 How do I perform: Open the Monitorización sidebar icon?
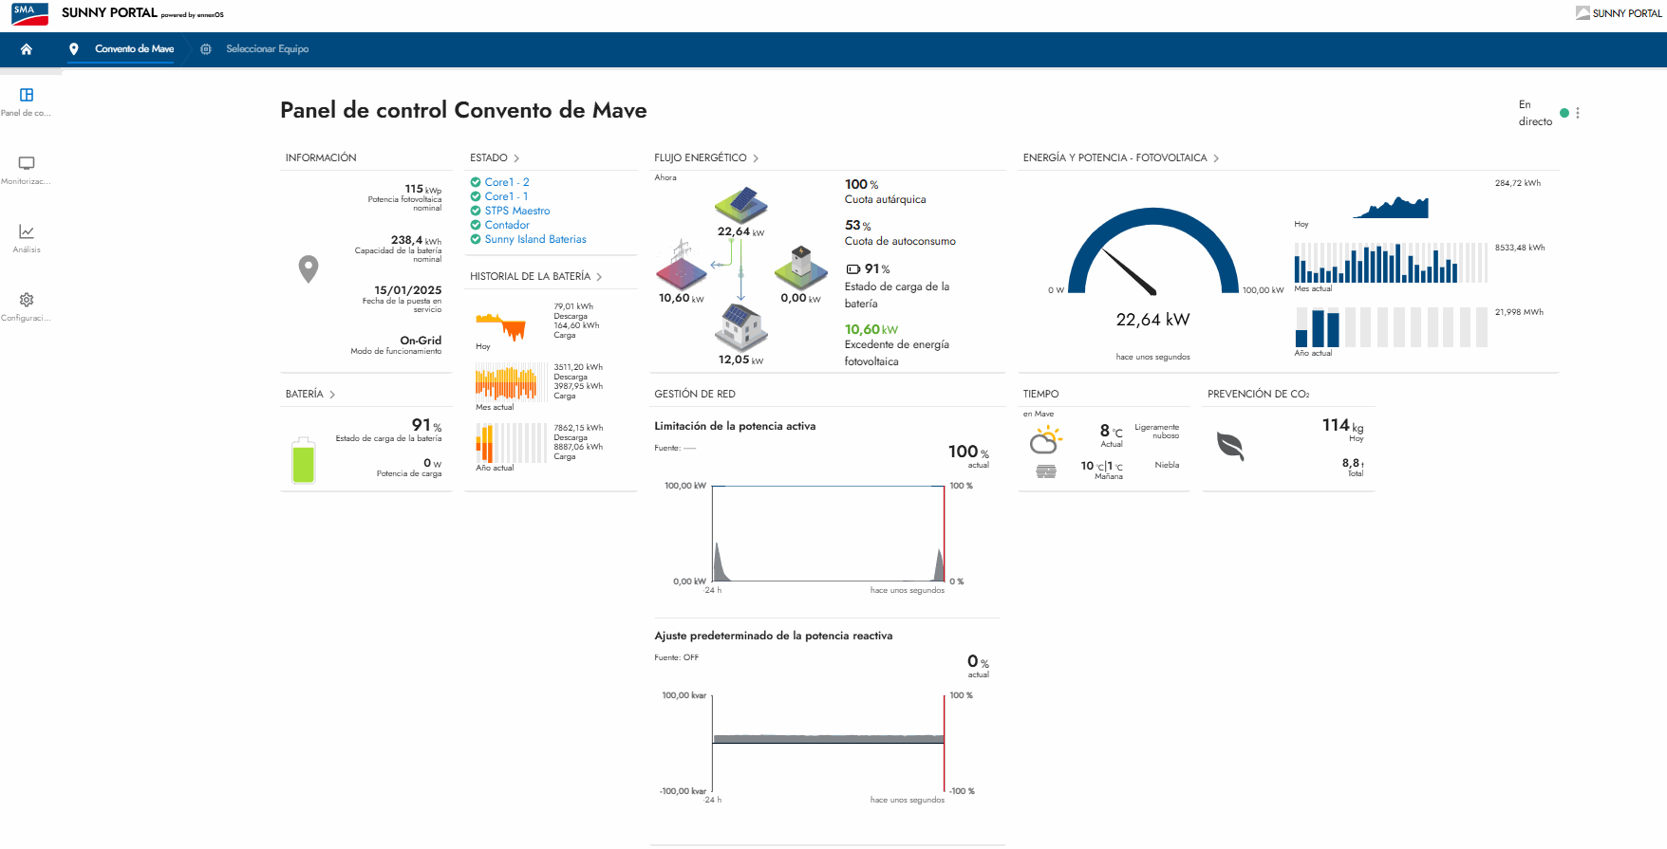27,163
